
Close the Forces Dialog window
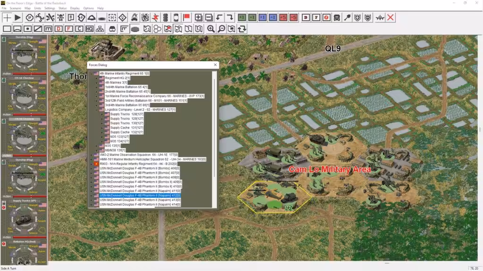click(215, 65)
